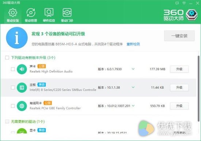Check the 主板 SMBus controller checkbox
This screenshot has height=141, width=201.
[x=13, y=88]
